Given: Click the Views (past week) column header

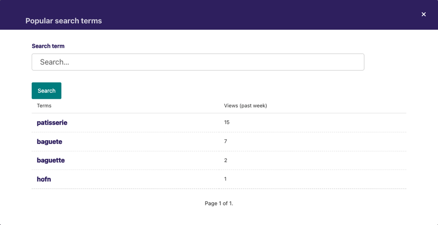Looking at the screenshot, I should (245, 106).
